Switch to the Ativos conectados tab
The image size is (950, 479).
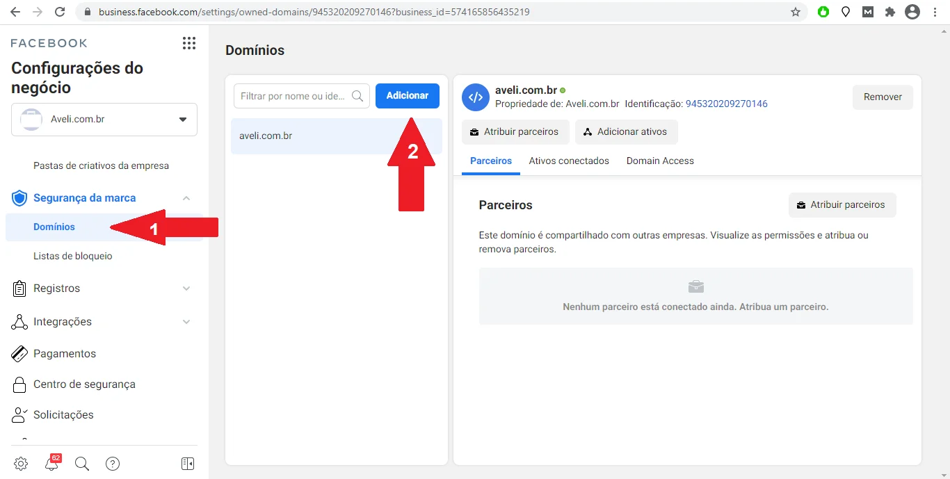point(569,161)
